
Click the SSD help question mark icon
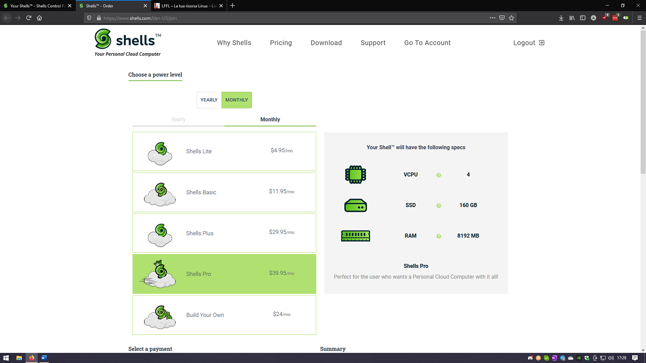[x=438, y=206]
